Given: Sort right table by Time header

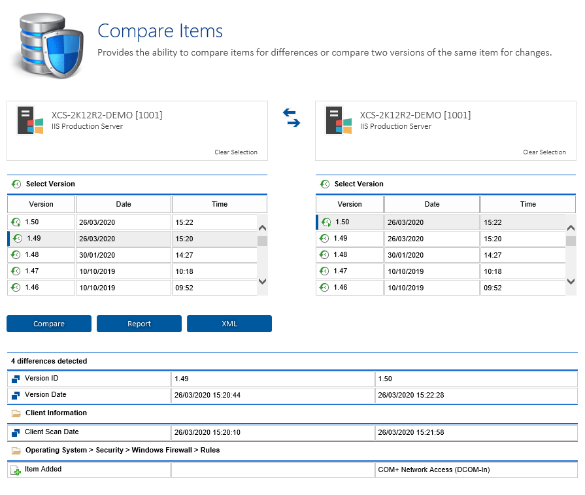Looking at the screenshot, I should [x=528, y=204].
